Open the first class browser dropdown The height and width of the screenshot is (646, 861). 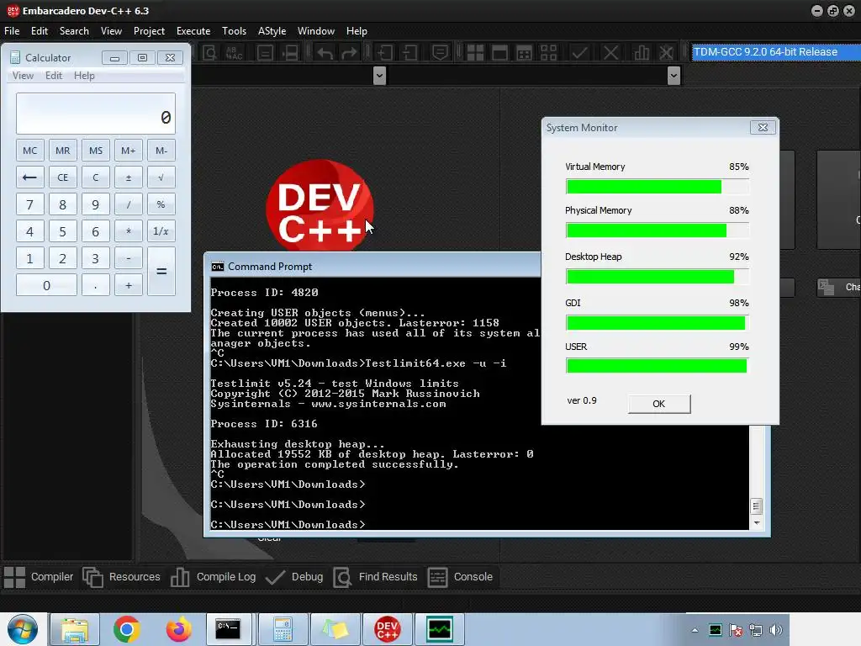click(379, 76)
